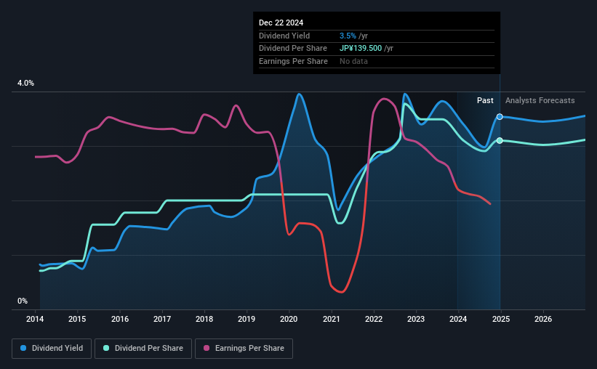Click the 2019 x-axis label

(x=247, y=319)
